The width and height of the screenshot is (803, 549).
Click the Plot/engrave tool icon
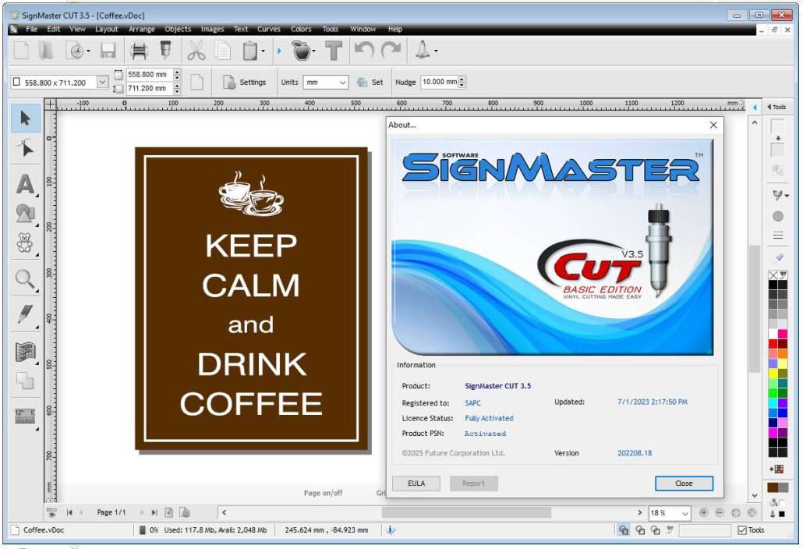[x=421, y=50]
